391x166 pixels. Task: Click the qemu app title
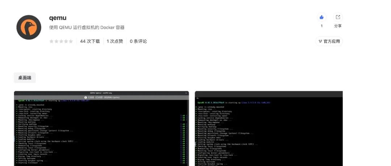click(x=58, y=18)
